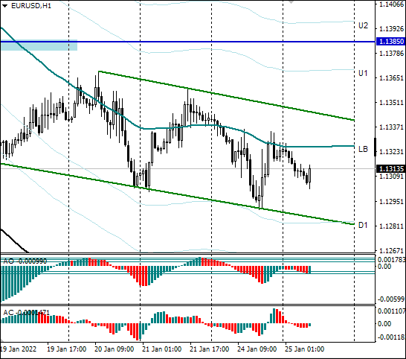Screen dimensions: 406x359
Task: Click the U1 band label
Action: 363,74
